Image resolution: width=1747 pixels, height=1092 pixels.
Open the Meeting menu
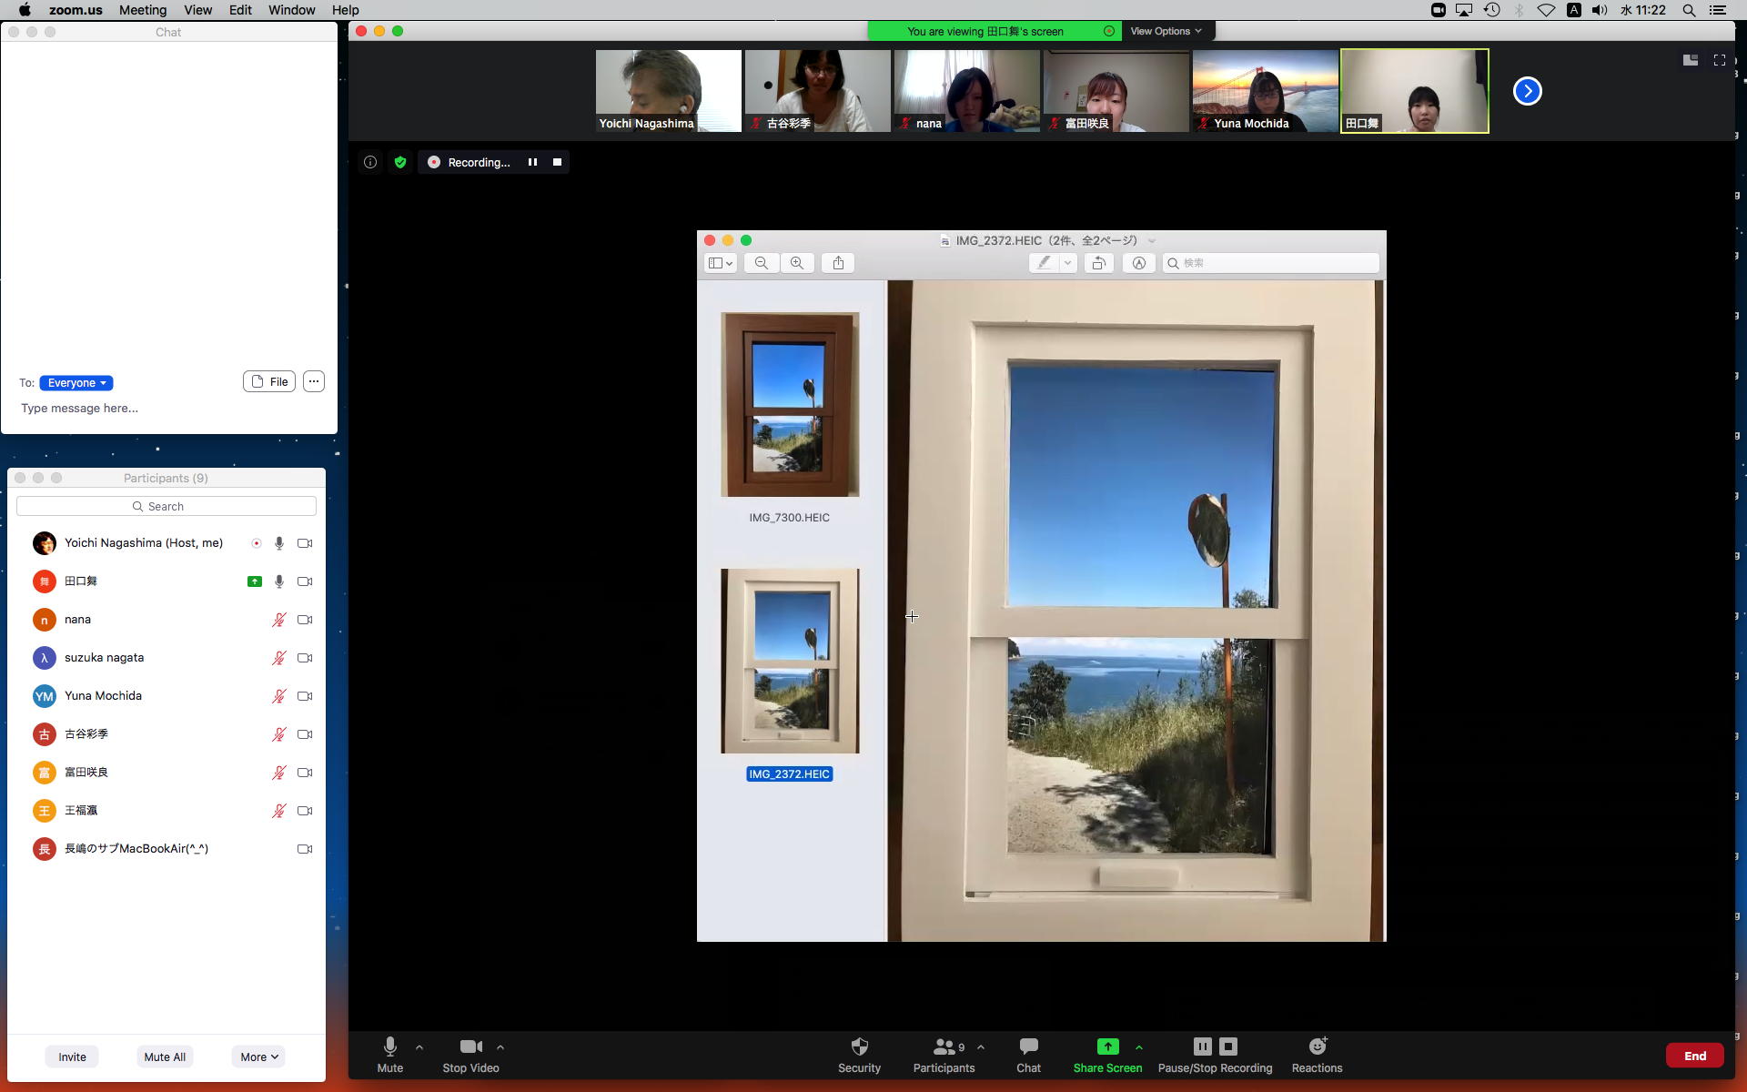click(x=143, y=10)
